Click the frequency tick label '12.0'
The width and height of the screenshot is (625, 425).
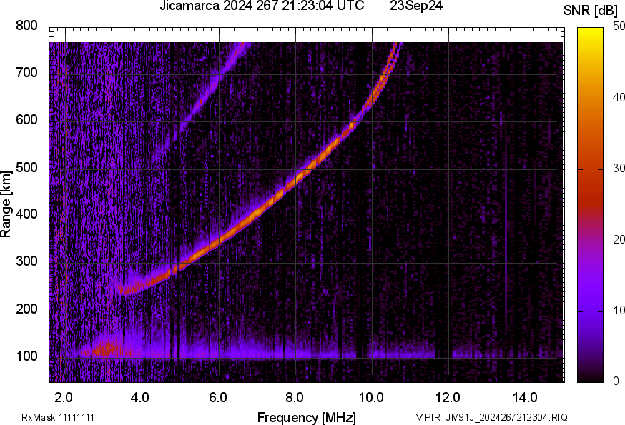tap(448, 397)
